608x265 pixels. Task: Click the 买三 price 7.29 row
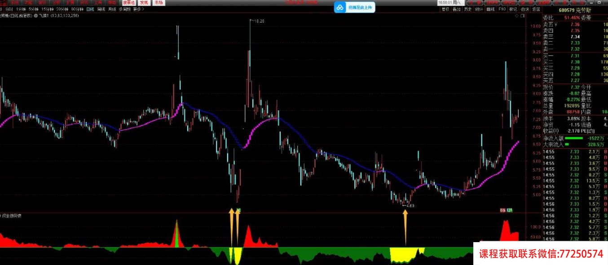[x=575, y=68]
